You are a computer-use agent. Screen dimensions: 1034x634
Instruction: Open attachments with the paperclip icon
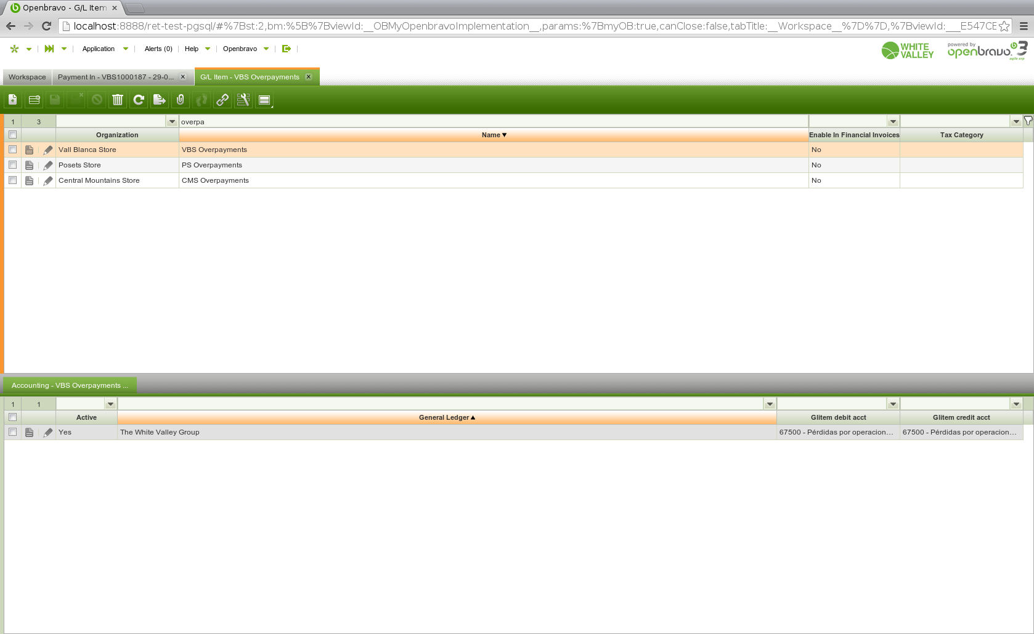pos(181,100)
